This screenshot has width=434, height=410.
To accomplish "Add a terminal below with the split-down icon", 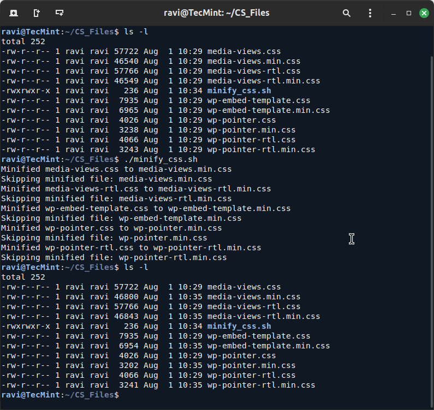I will pos(60,13).
